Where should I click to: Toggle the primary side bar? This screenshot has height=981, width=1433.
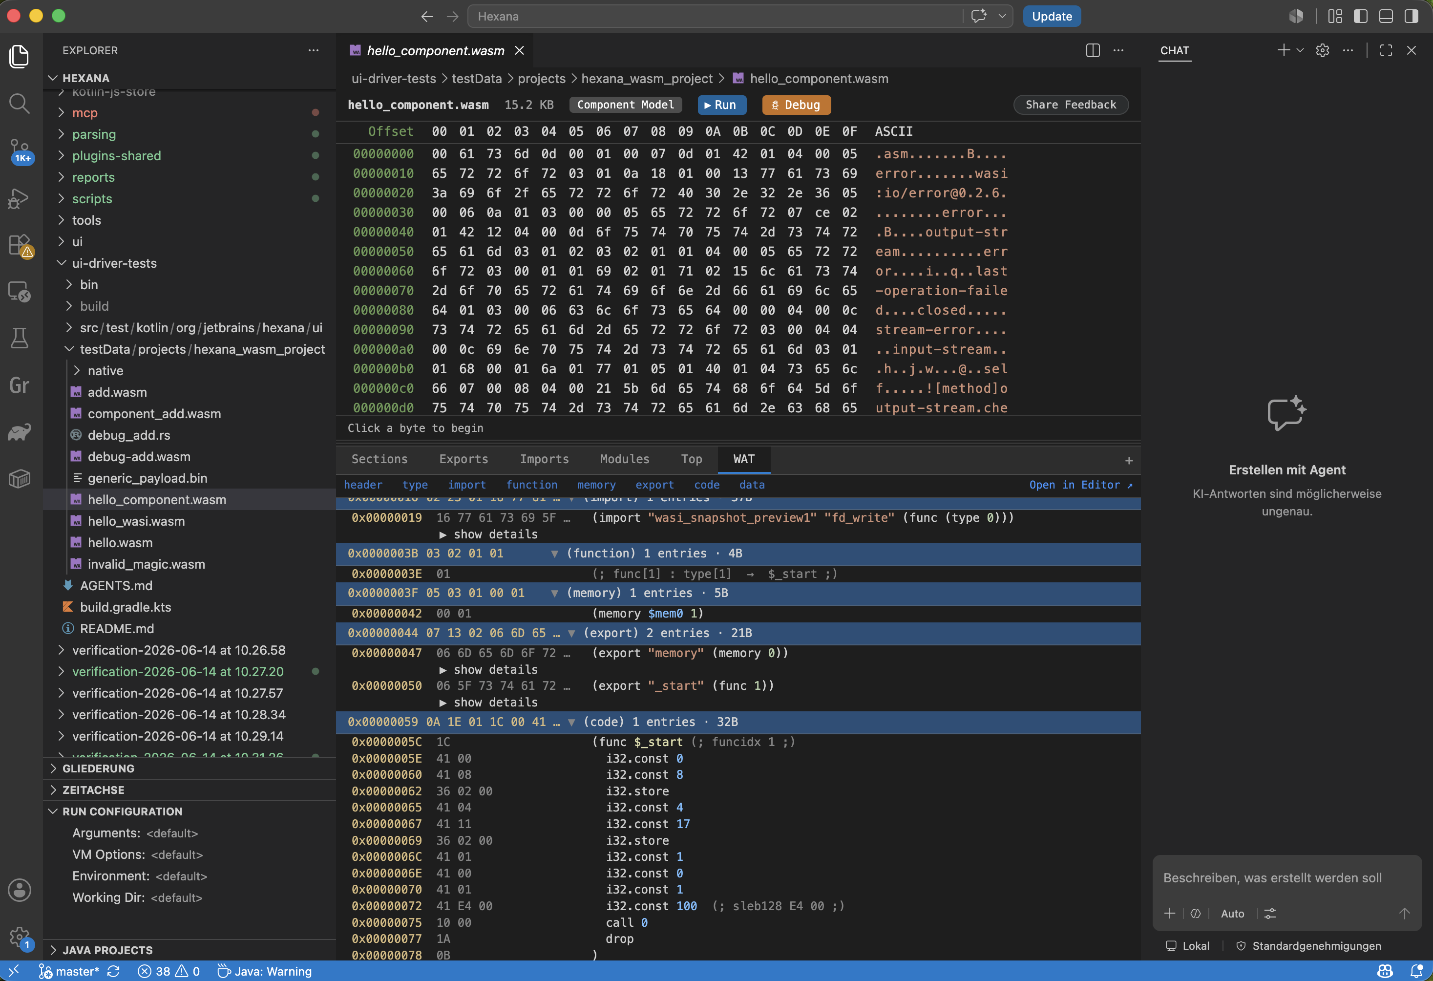pyautogui.click(x=1360, y=17)
